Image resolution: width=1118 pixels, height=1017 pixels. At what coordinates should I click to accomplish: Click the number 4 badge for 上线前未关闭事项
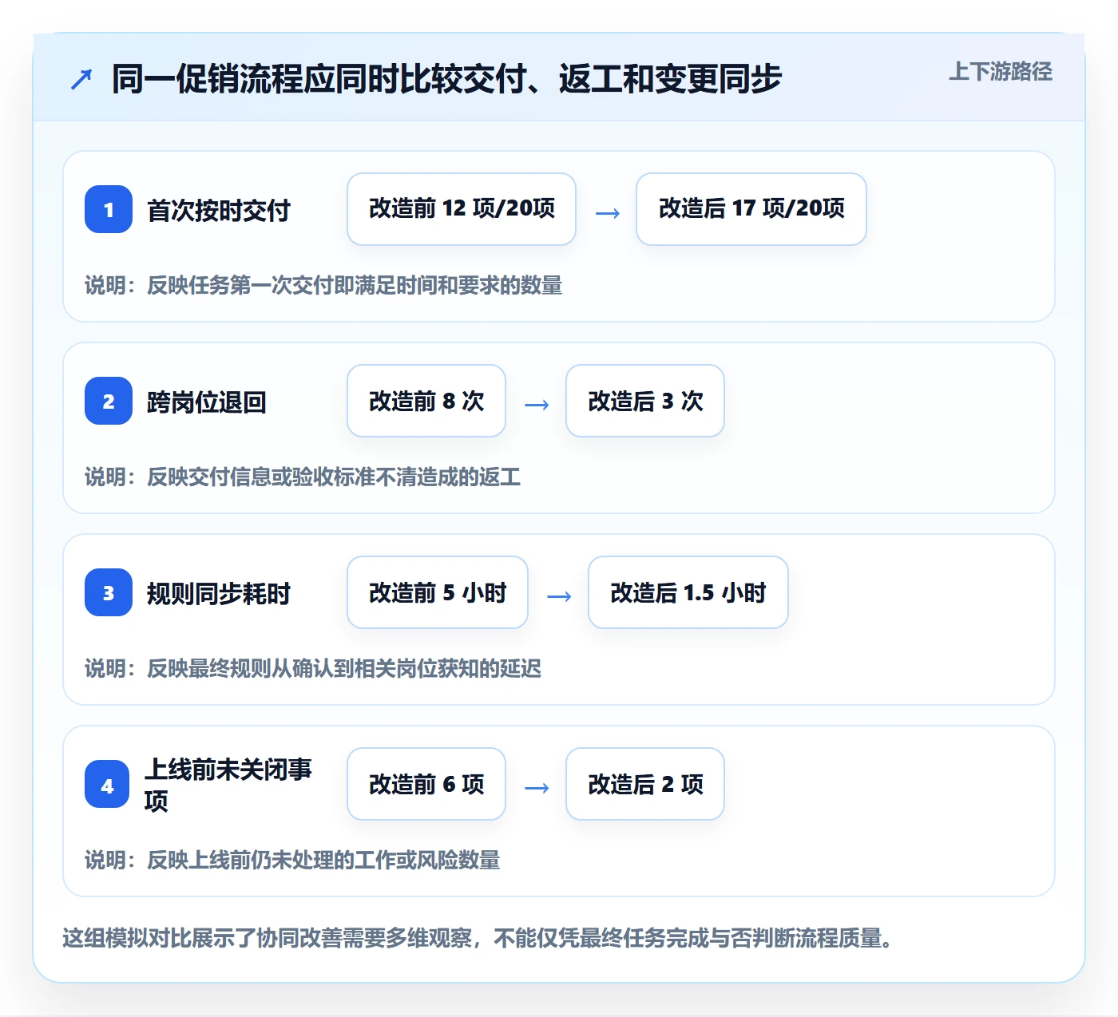coord(107,784)
